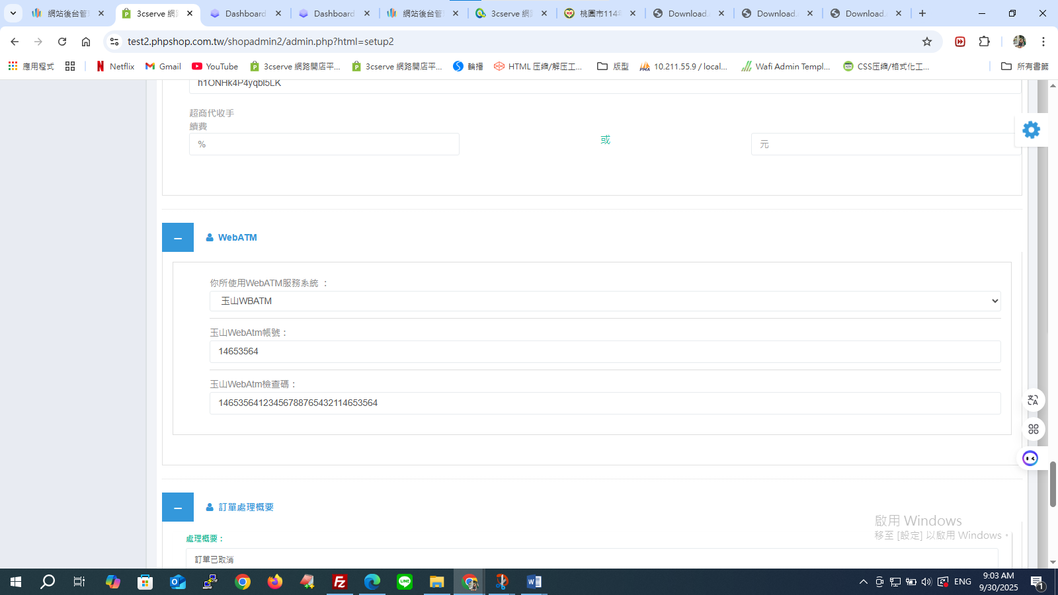The height and width of the screenshot is (595, 1058).
Task: Collapse the 訂單處理概要 section
Action: 178,507
